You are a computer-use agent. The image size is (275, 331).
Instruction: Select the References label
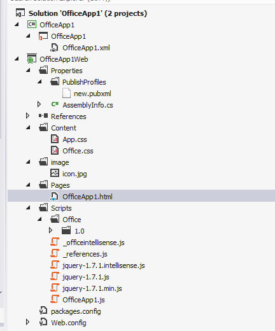pyautogui.click(x=69, y=116)
